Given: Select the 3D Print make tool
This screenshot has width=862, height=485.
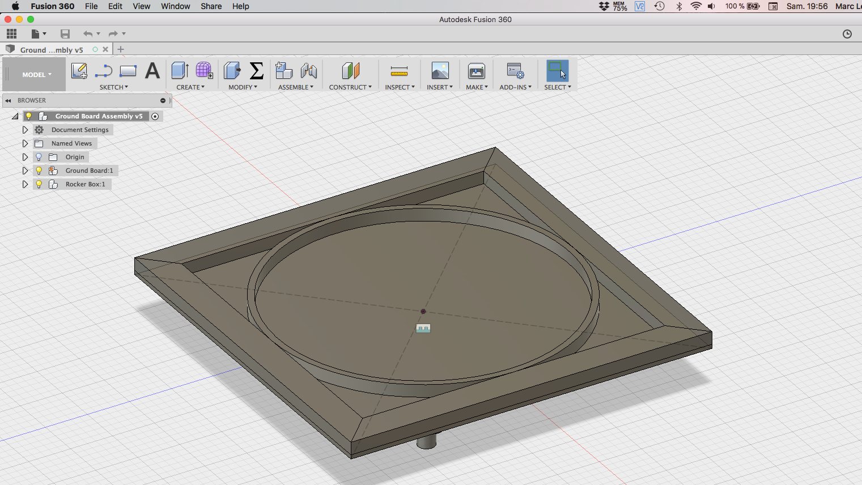Looking at the screenshot, I should point(477,71).
